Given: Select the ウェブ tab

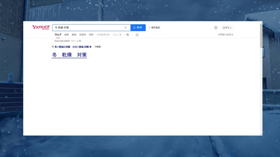Looking at the screenshot, I should pos(58,35).
